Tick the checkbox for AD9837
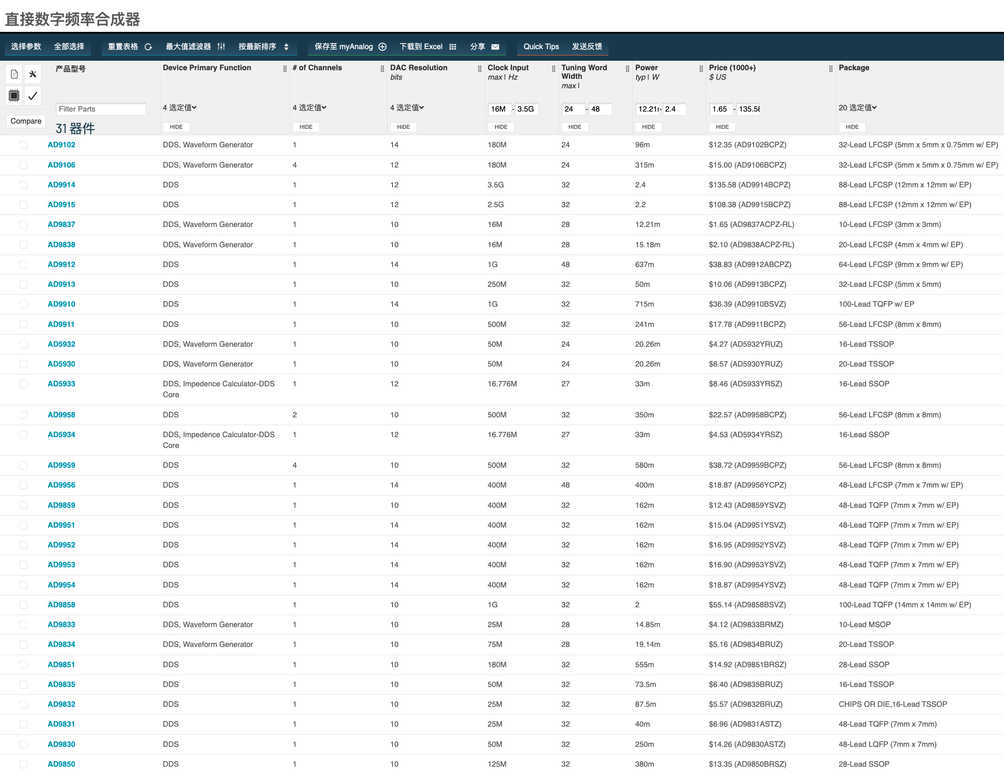The height and width of the screenshot is (774, 1004). pos(23,224)
